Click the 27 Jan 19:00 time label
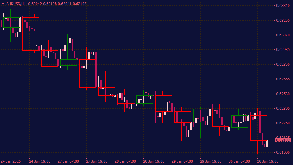Viewport: 293px width, 165px height. (x=97, y=161)
